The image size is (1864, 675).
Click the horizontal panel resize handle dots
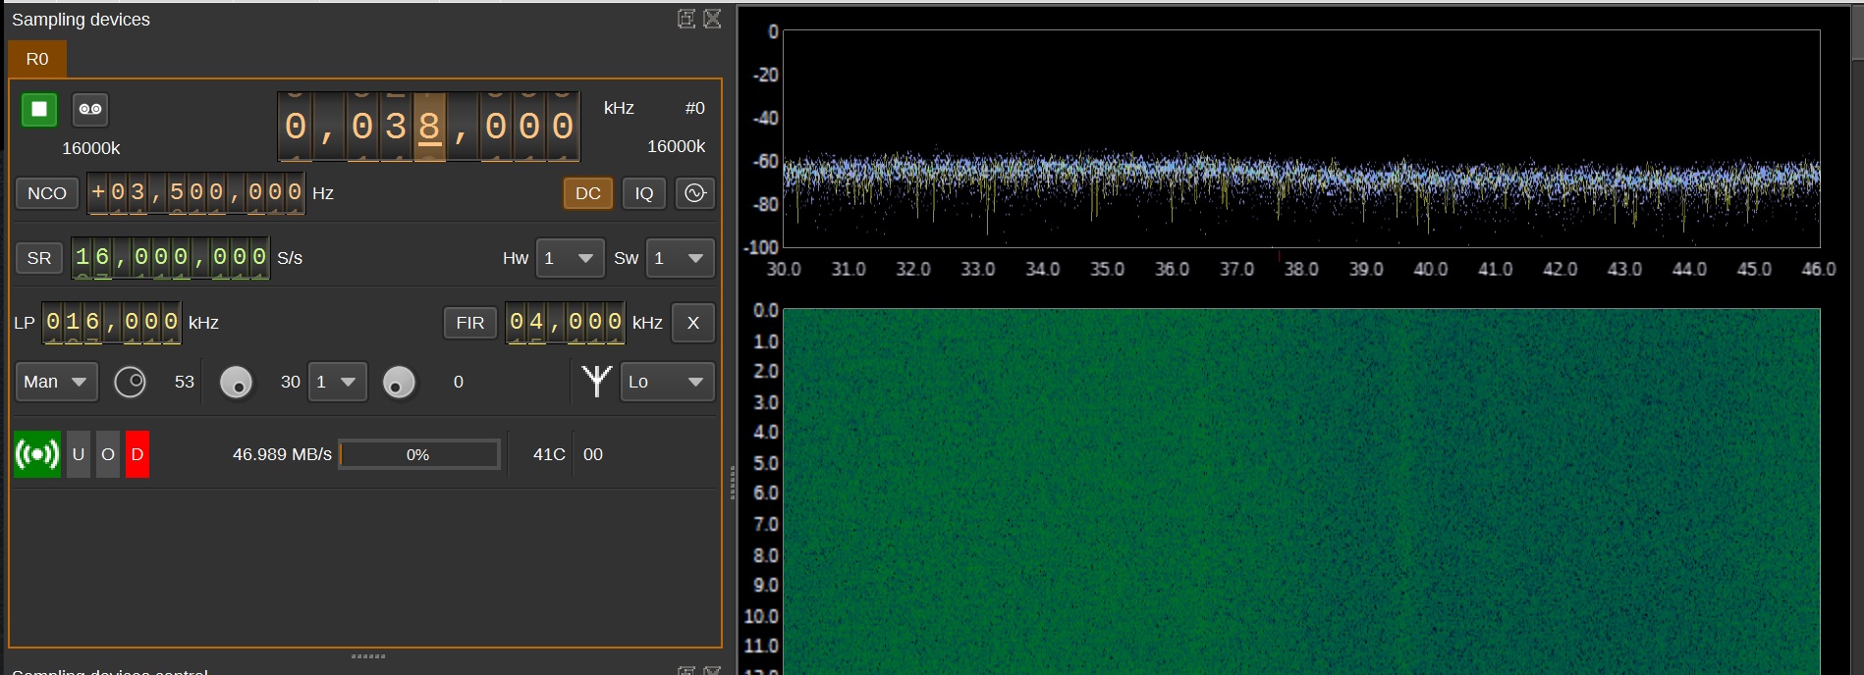tap(368, 656)
